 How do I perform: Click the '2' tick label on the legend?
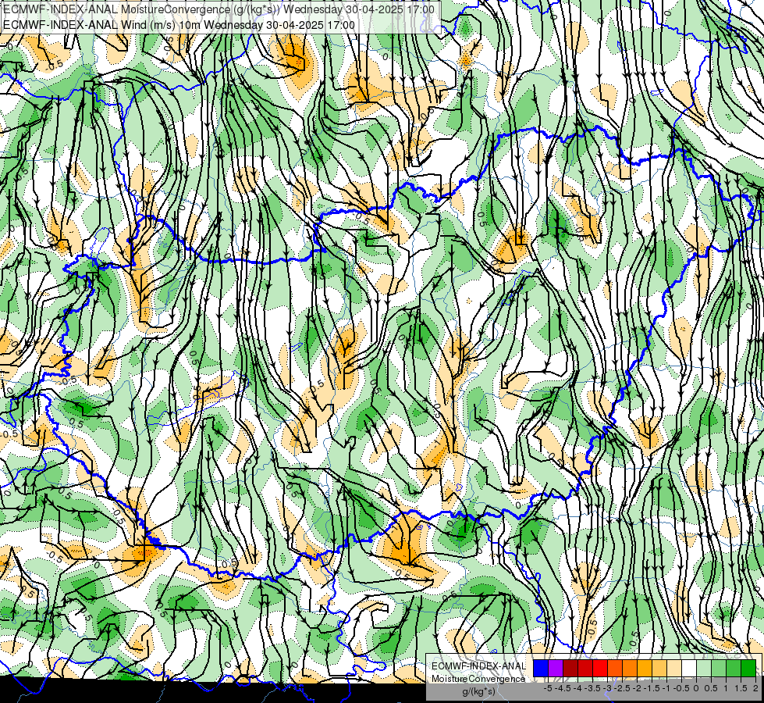click(755, 688)
